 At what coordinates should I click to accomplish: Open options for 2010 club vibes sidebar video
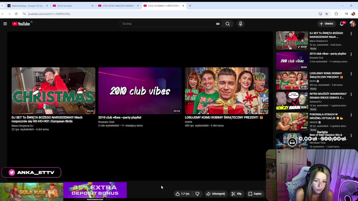(351, 54)
